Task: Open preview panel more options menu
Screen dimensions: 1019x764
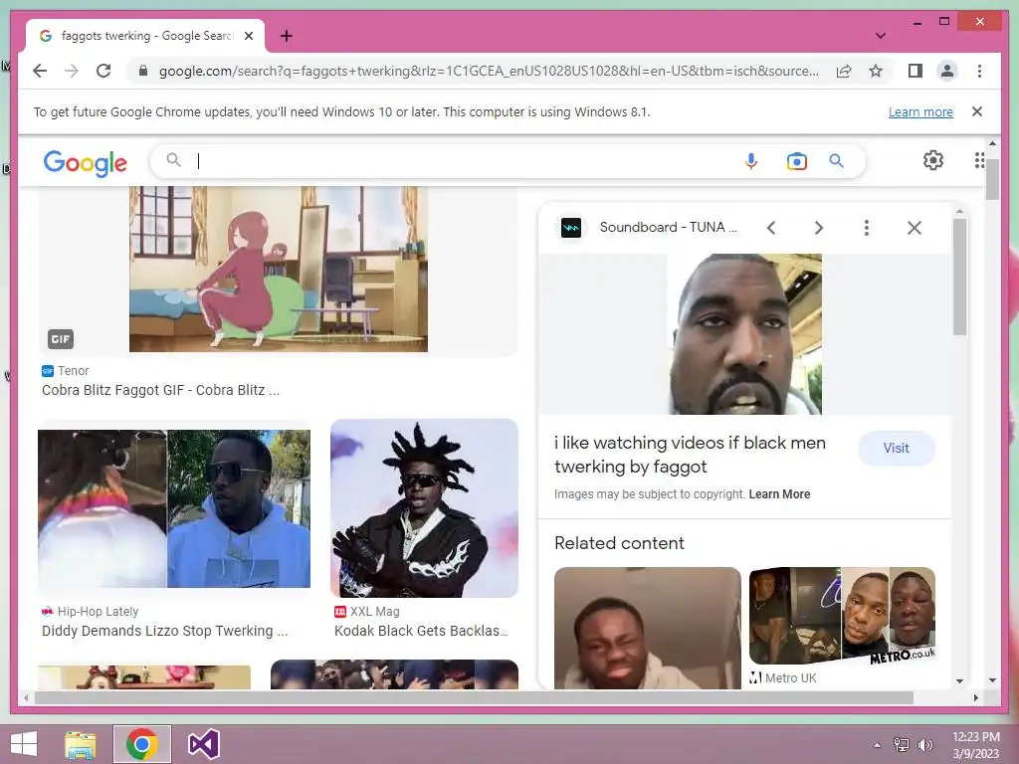Action: click(x=867, y=228)
